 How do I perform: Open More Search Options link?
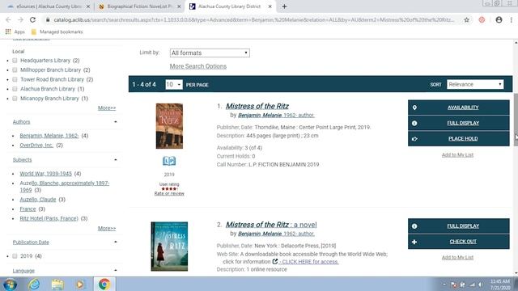click(197, 66)
